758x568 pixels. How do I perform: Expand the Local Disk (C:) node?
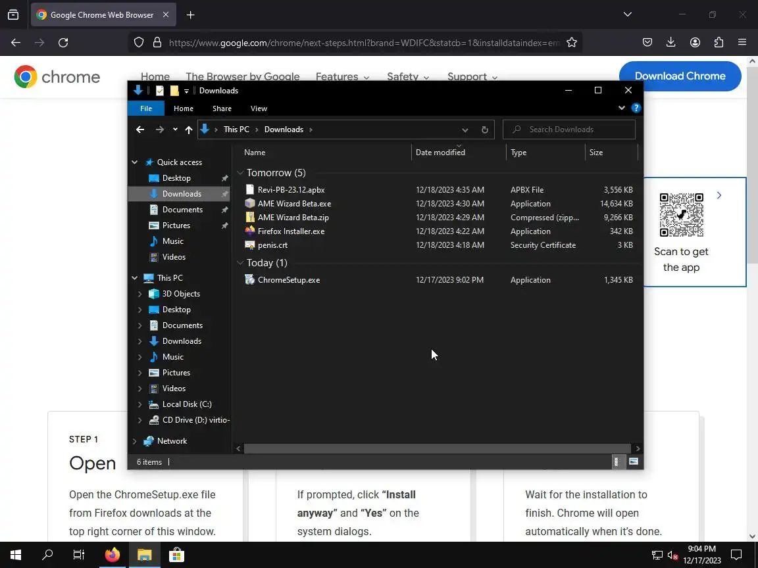pos(140,404)
